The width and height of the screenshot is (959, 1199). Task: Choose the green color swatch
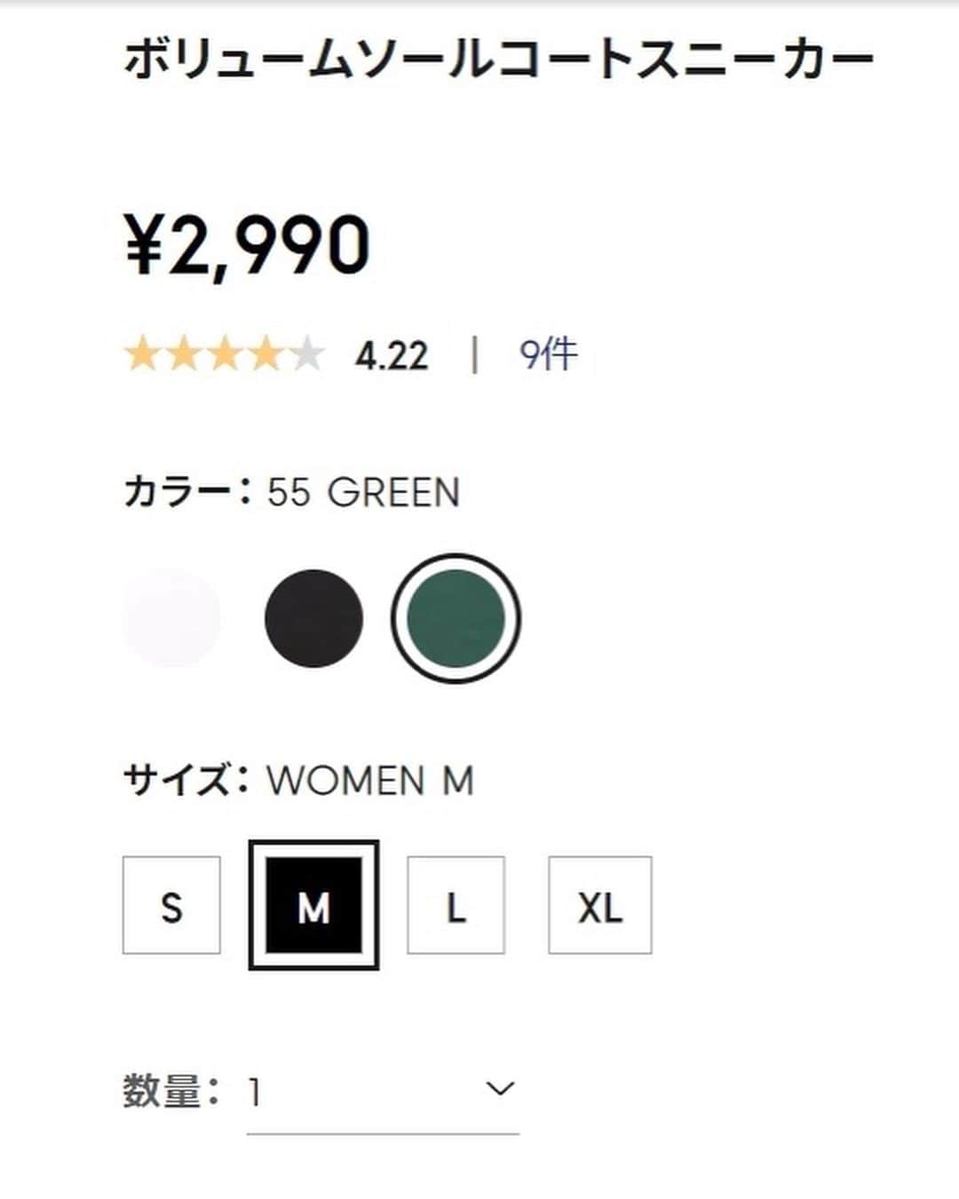tap(456, 618)
